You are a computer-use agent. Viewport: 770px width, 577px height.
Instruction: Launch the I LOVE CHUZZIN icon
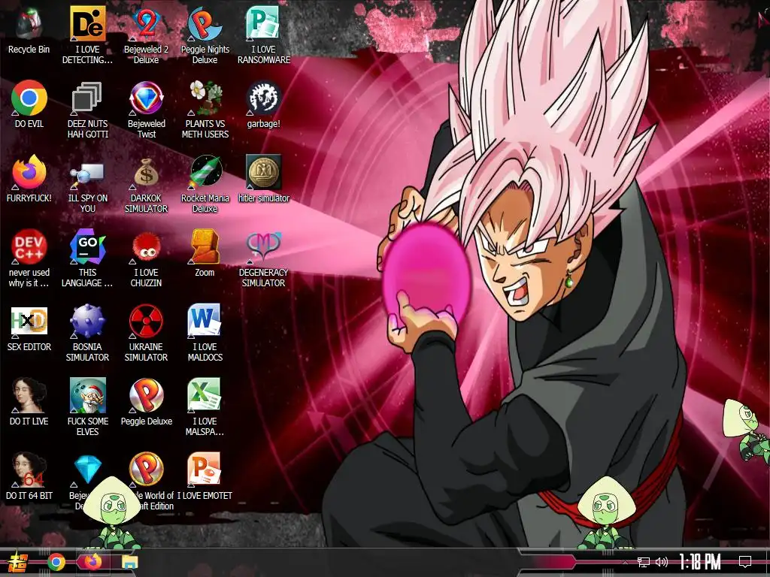(146, 258)
